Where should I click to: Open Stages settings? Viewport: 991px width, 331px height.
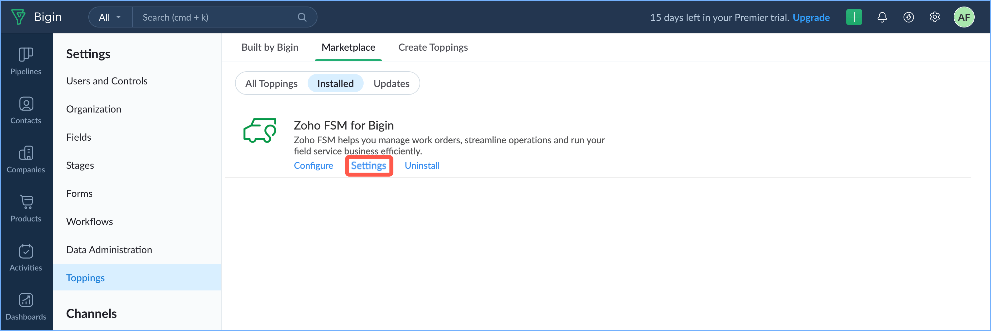[80, 165]
